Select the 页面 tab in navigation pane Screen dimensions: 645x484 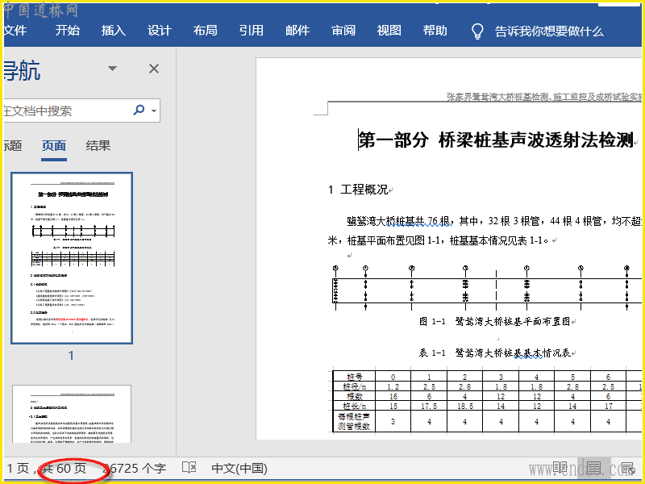54,146
